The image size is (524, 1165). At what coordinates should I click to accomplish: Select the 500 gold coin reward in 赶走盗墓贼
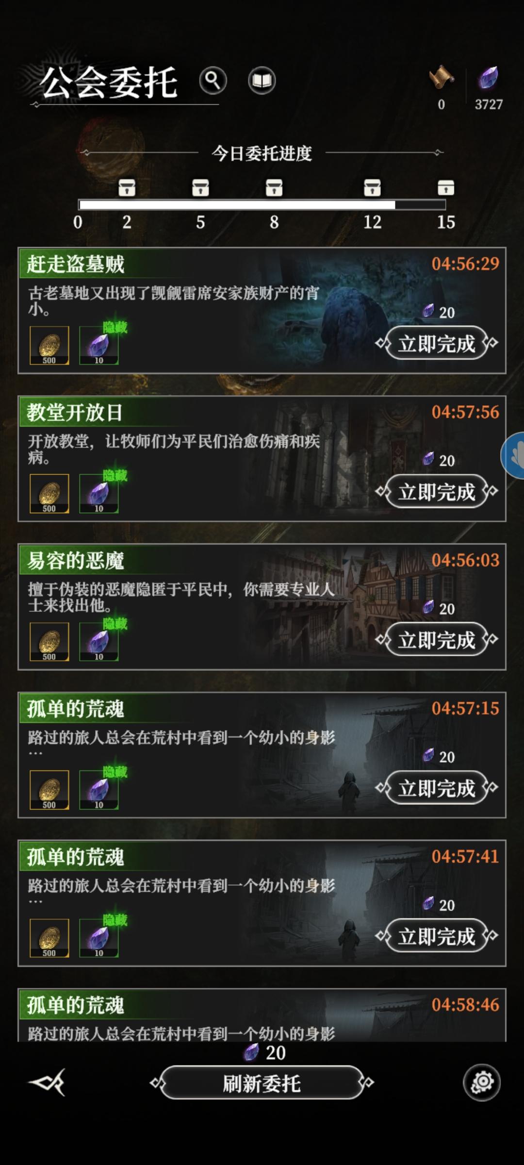(x=49, y=345)
